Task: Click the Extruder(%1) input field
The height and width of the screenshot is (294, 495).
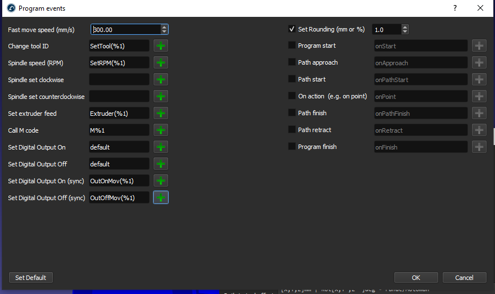Action: tap(119, 113)
